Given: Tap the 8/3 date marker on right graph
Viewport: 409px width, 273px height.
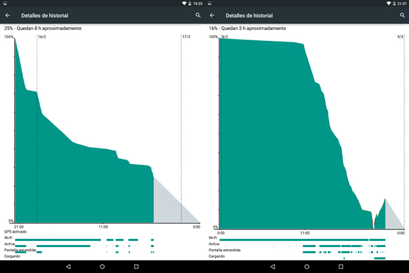Looking at the screenshot, I should 225,37.
